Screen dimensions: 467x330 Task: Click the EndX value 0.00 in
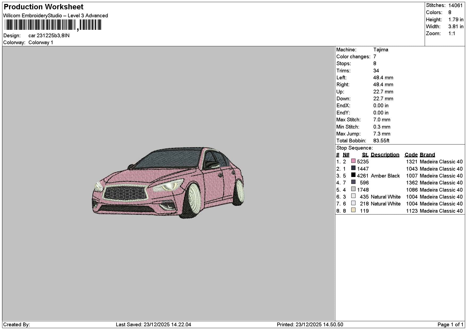381,106
